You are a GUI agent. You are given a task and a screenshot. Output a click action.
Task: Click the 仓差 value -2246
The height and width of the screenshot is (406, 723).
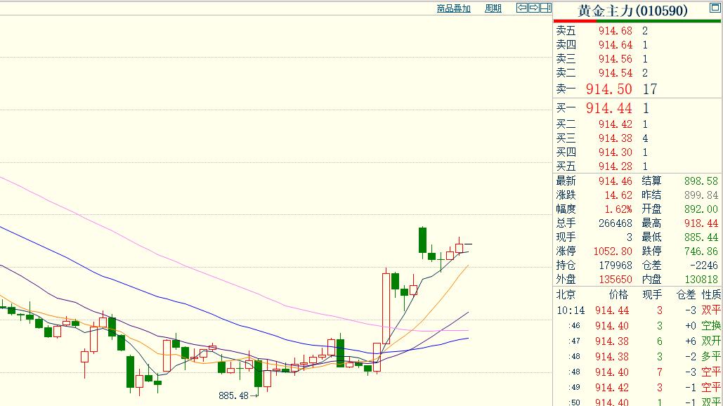click(x=703, y=266)
